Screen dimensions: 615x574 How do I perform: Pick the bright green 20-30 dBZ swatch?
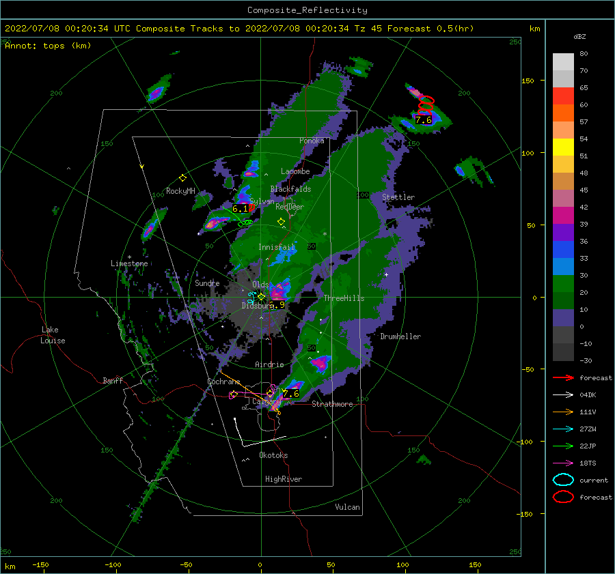pos(563,284)
